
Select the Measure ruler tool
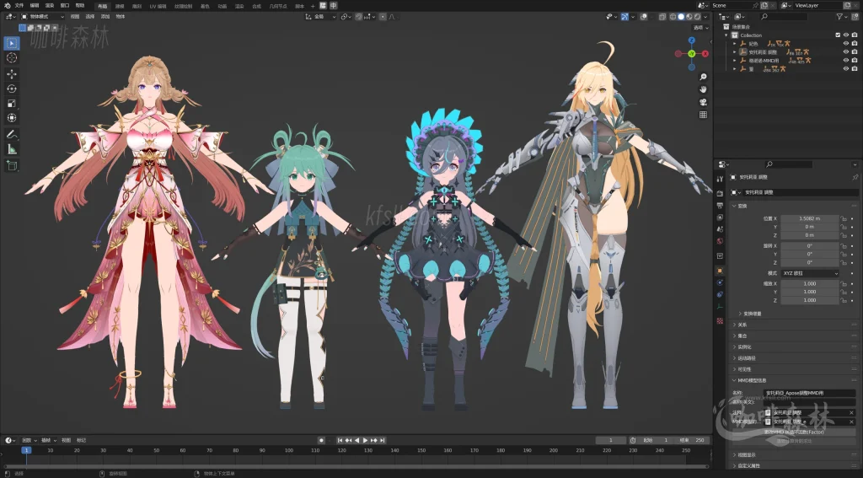12,149
